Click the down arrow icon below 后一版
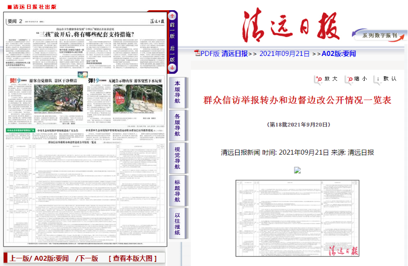This screenshot has height=266, width=408. [172, 68]
